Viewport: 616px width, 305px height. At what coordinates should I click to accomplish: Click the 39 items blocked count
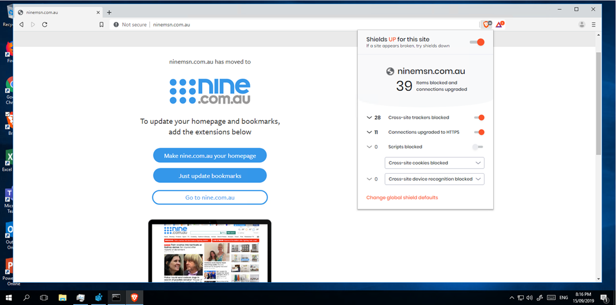pos(404,86)
